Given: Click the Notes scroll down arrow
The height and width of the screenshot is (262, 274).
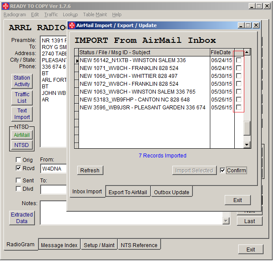Looking at the screenshot, I should pos(226,221).
